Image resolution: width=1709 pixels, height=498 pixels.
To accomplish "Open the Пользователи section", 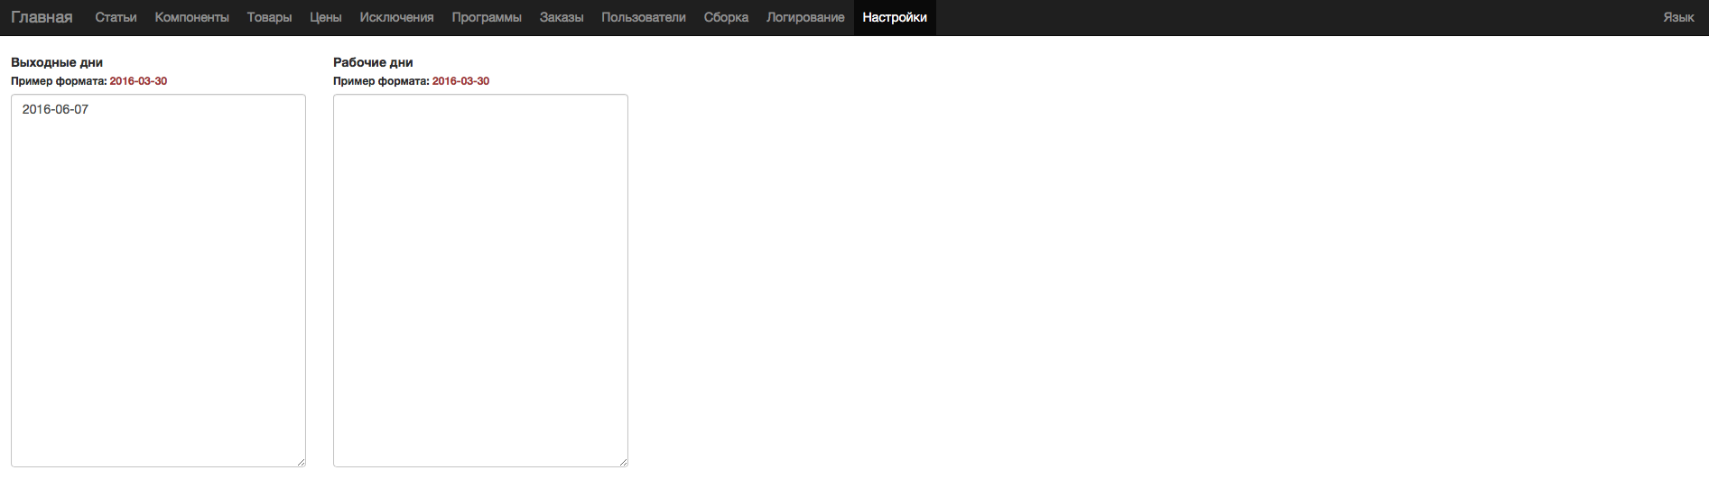I will tap(644, 17).
